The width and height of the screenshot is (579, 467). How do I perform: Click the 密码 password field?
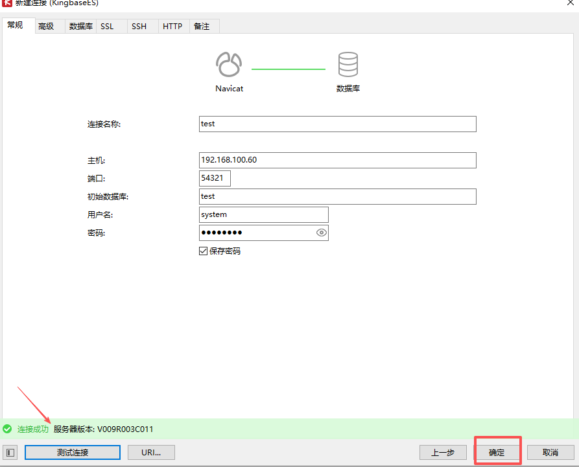[264, 233]
